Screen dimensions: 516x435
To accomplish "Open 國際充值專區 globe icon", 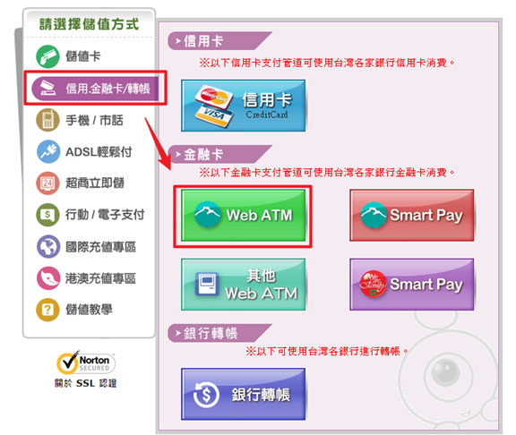I will pyautogui.click(x=48, y=246).
